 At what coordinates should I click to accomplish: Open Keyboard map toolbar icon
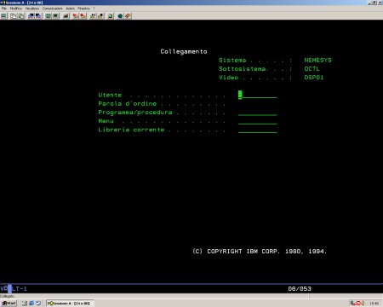click(66, 16)
